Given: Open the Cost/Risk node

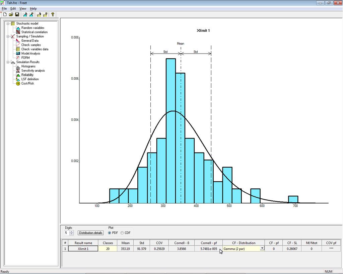Looking at the screenshot, I should pos(27,83).
